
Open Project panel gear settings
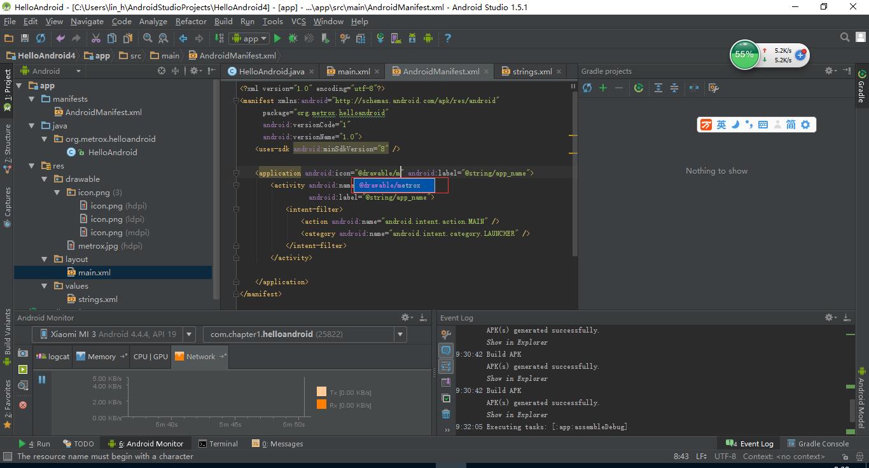point(196,71)
